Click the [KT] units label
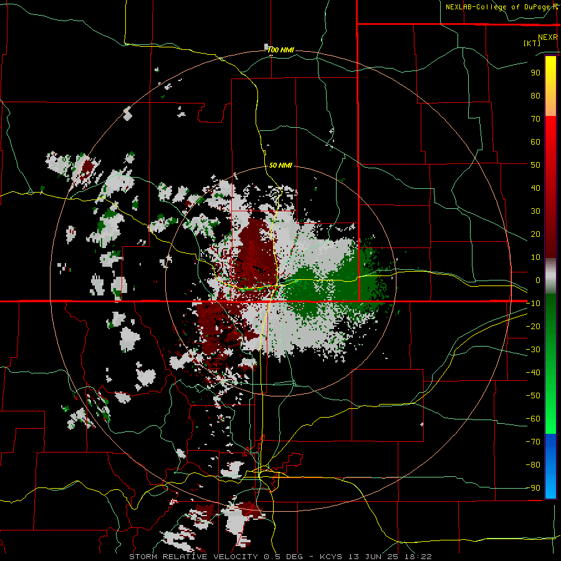 (x=532, y=43)
